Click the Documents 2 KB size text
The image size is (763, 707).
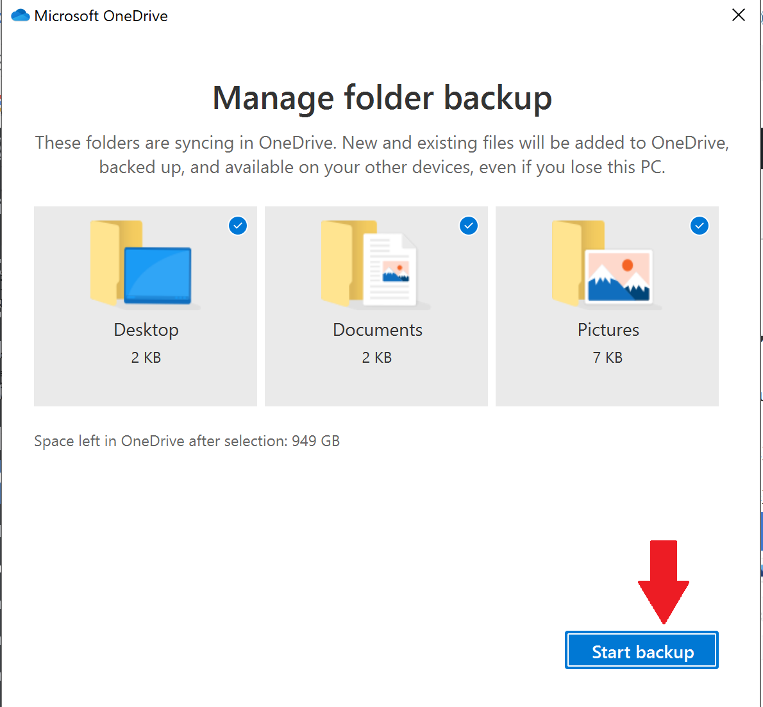(x=376, y=358)
